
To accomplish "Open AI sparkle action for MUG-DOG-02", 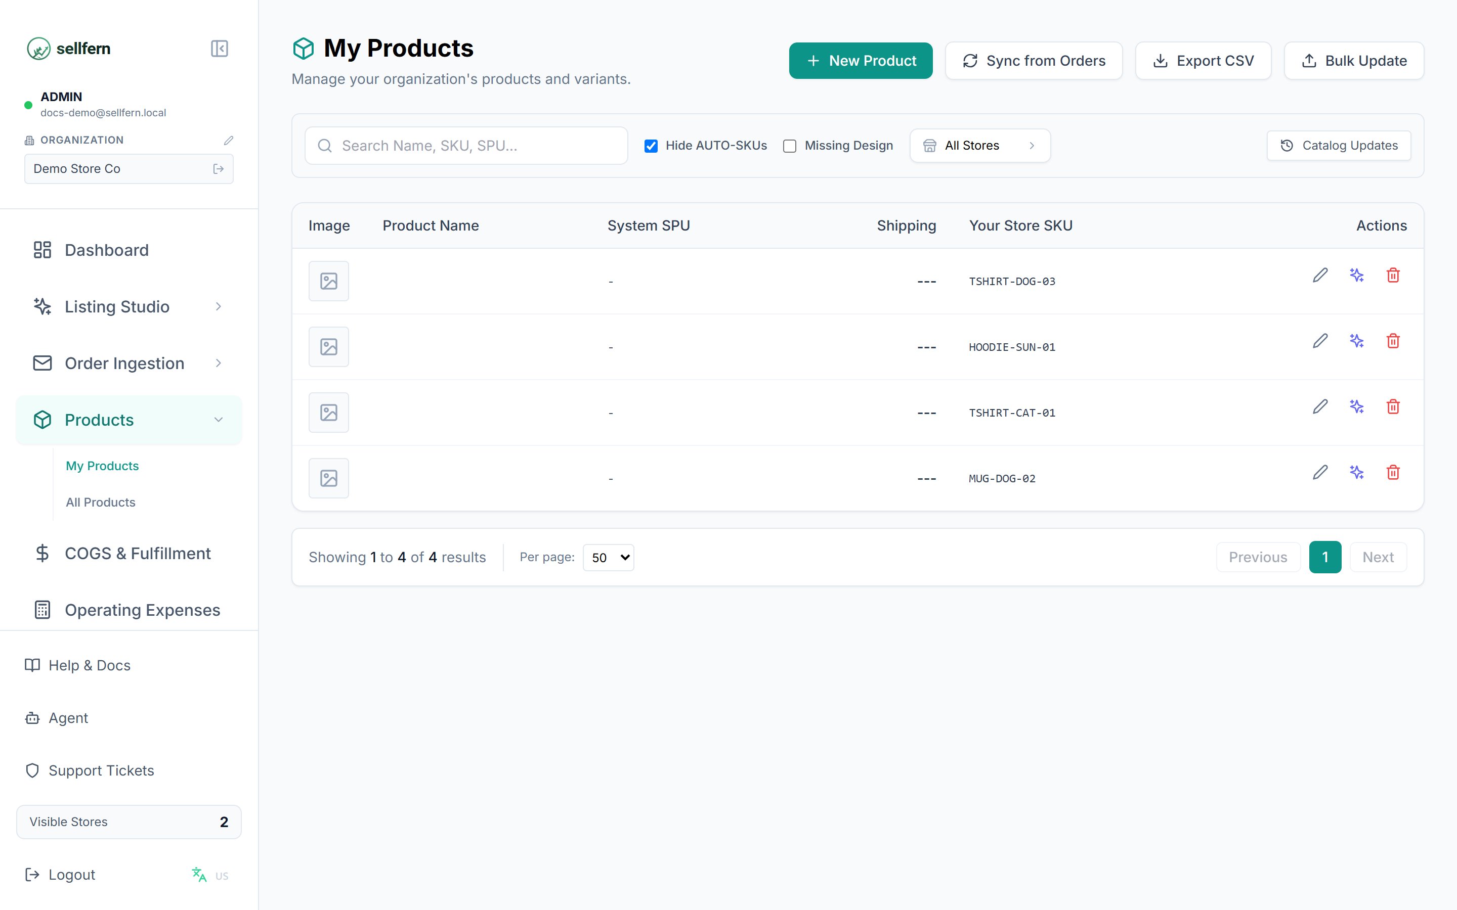I will tap(1356, 472).
